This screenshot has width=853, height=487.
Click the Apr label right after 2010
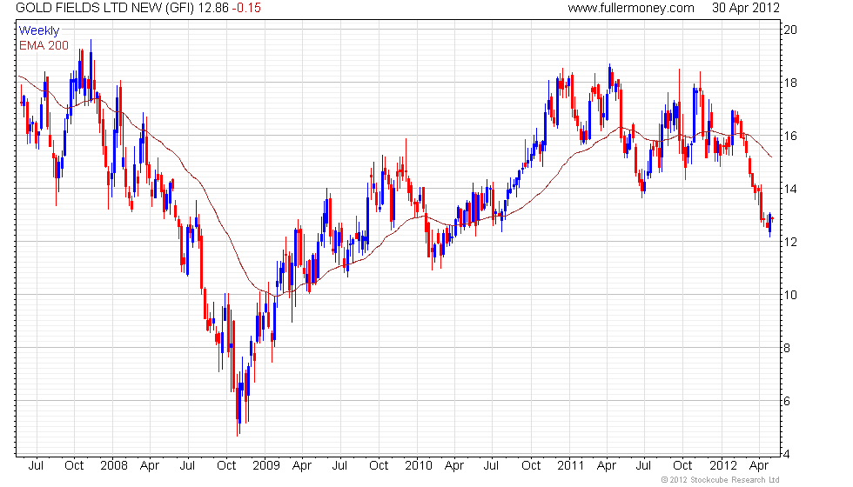pos(453,466)
